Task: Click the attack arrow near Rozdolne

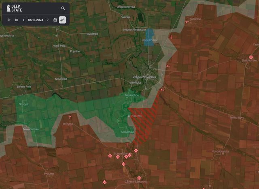Action: (x=187, y=21)
